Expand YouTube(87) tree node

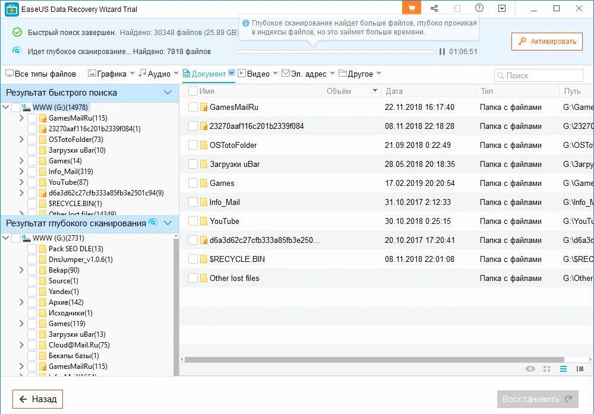pyautogui.click(x=21, y=182)
